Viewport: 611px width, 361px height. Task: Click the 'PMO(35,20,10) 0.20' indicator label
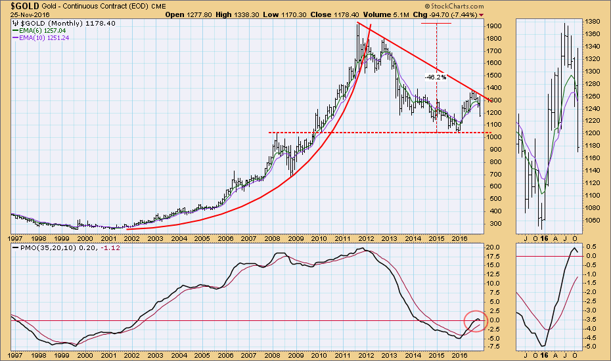58,247
